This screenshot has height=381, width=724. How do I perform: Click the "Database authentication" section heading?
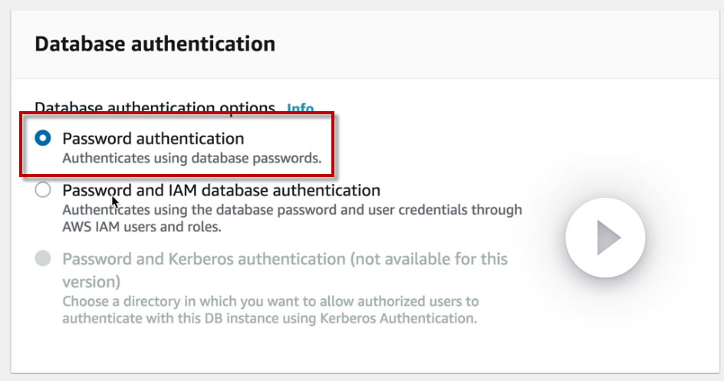point(155,44)
